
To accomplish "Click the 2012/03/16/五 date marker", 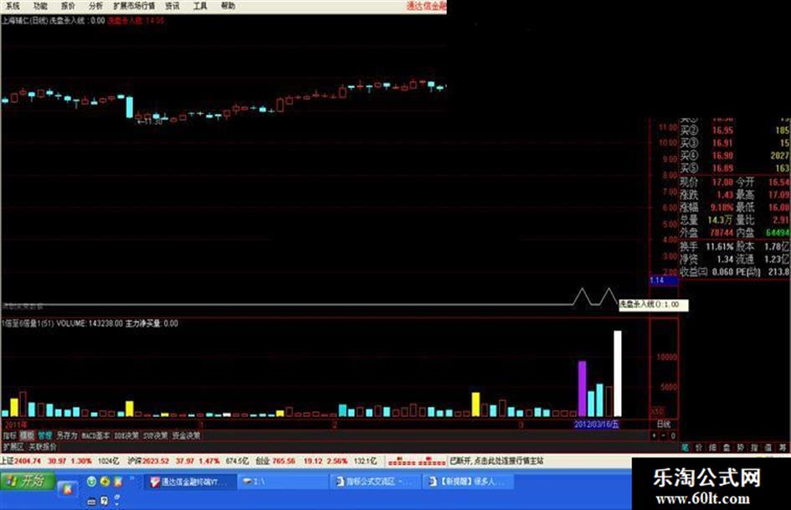I will [597, 424].
